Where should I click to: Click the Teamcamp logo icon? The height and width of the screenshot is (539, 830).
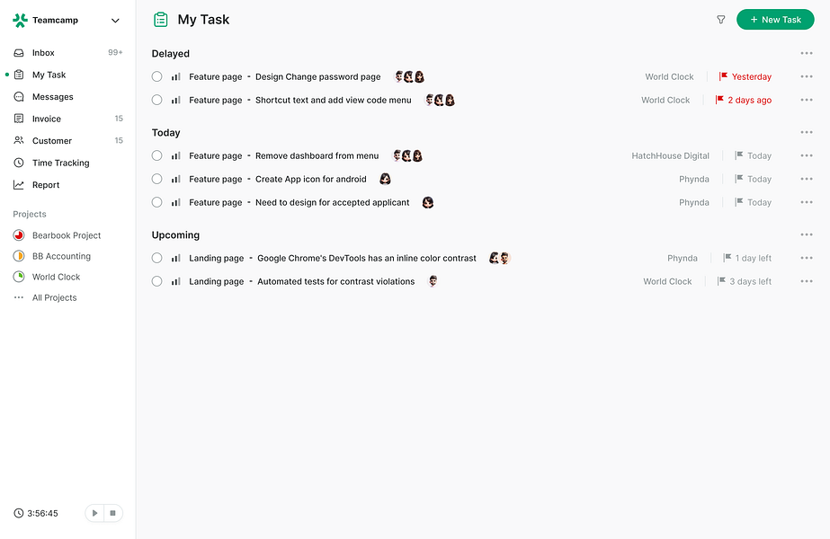(20, 20)
